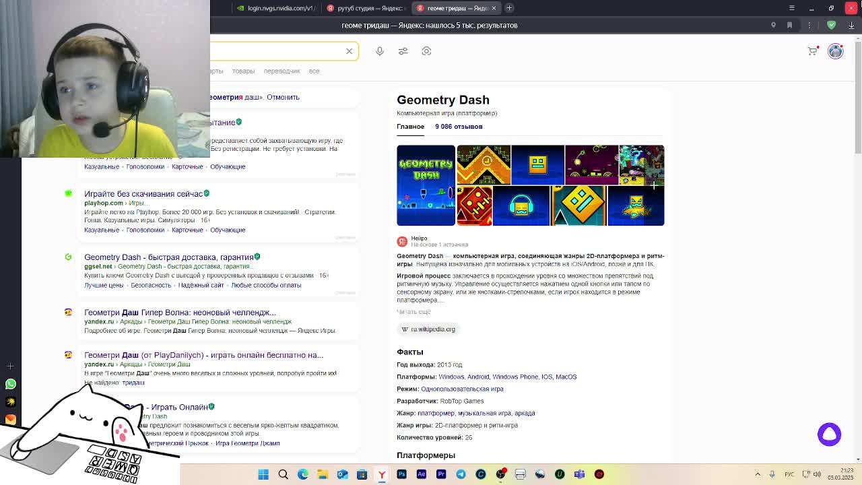Click the green shield protection icon
The height and width of the screenshot is (485, 862).
click(x=832, y=25)
